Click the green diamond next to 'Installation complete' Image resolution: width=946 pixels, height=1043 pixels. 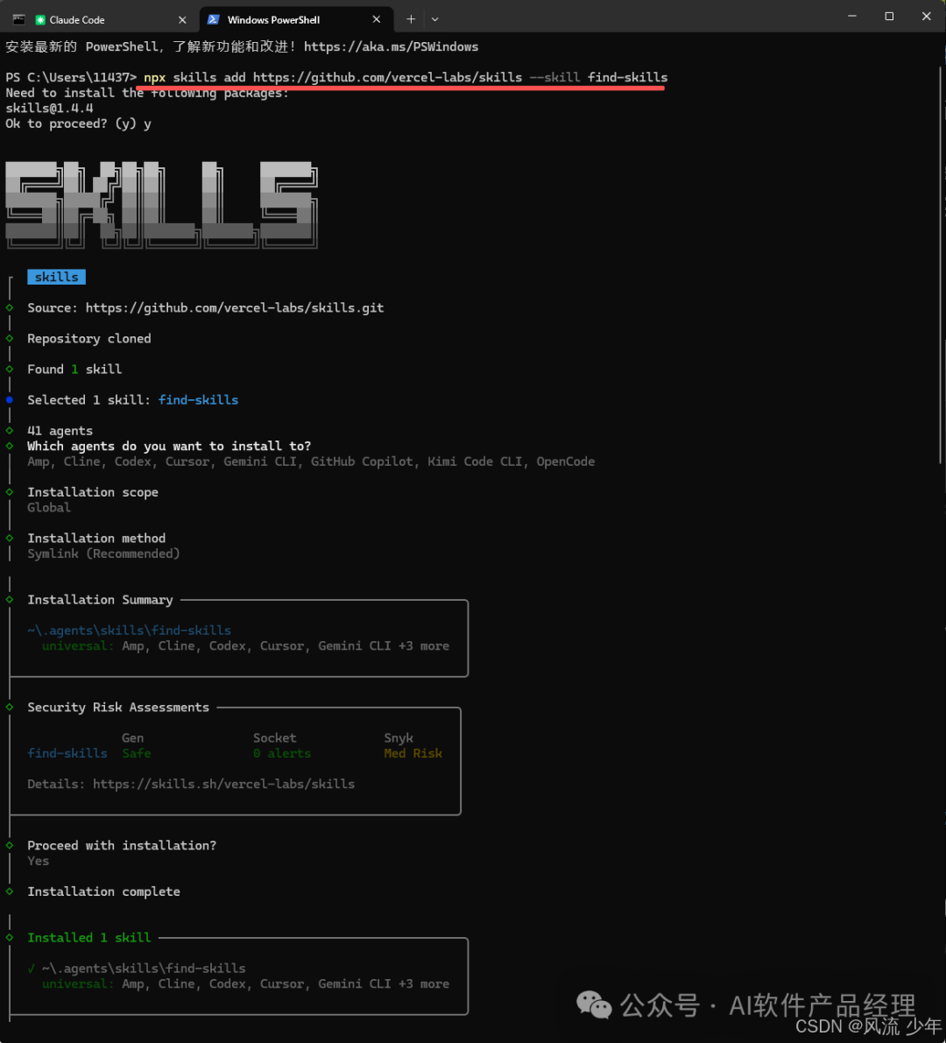(9, 891)
